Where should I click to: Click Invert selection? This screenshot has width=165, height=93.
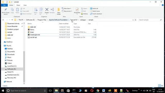tap(96, 14)
